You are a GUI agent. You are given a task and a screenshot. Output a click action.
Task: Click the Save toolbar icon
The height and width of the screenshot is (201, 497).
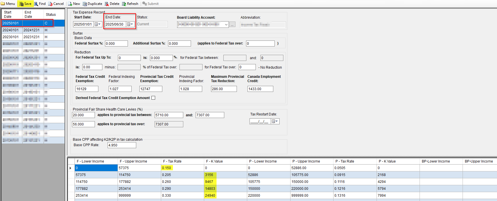tap(22, 4)
